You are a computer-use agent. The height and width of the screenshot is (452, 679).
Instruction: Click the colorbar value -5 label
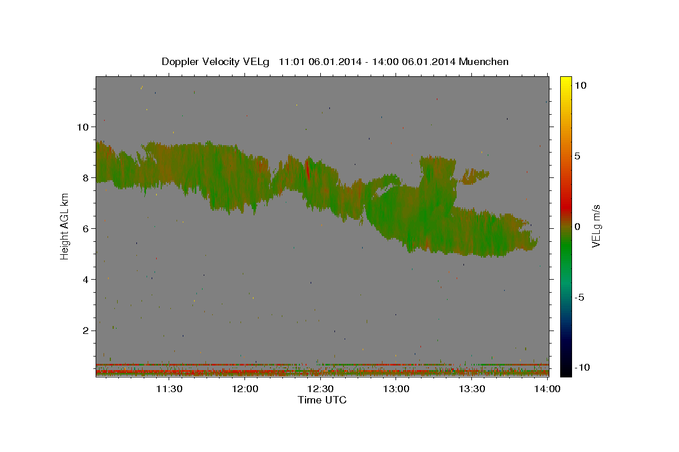(x=579, y=297)
